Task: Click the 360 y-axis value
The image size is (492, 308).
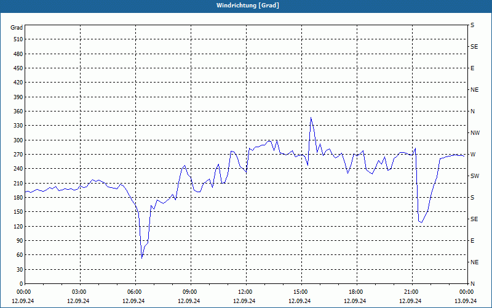Action: [x=18, y=111]
